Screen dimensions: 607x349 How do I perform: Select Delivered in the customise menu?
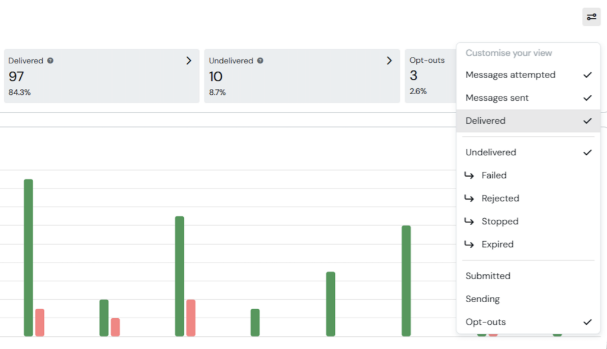tap(485, 121)
